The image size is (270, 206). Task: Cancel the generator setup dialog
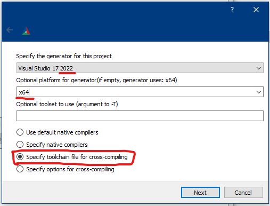coord(243,193)
